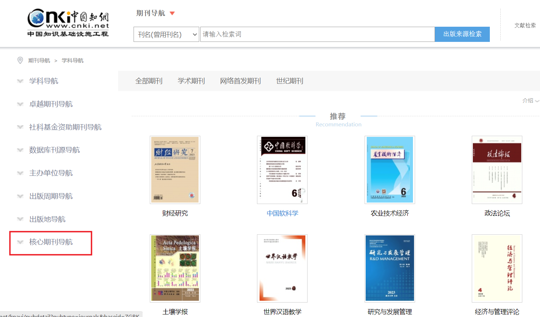Open the 财经研究 journal cover
The width and height of the screenshot is (540, 317).
[x=175, y=170]
